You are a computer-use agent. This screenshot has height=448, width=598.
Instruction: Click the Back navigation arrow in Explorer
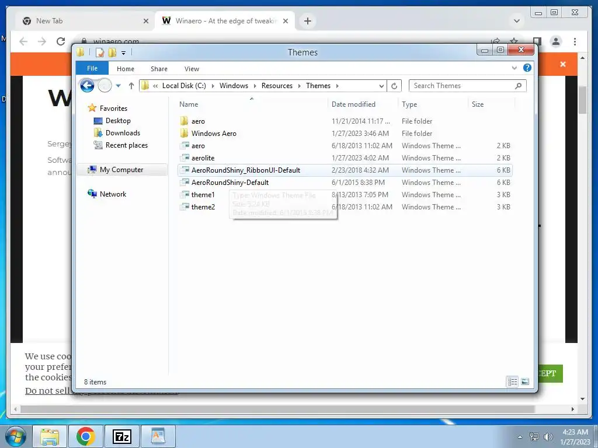pos(87,86)
